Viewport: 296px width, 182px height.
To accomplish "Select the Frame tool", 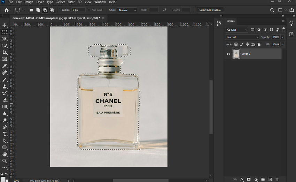I will click(5, 59).
